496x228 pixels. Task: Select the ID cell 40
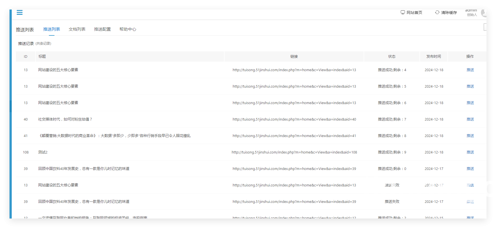[x=26, y=119]
